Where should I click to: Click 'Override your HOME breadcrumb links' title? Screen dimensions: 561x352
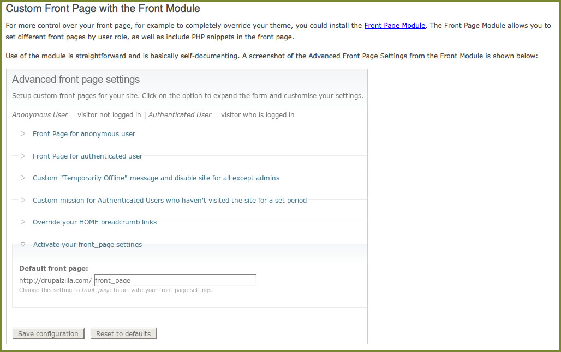(x=94, y=222)
